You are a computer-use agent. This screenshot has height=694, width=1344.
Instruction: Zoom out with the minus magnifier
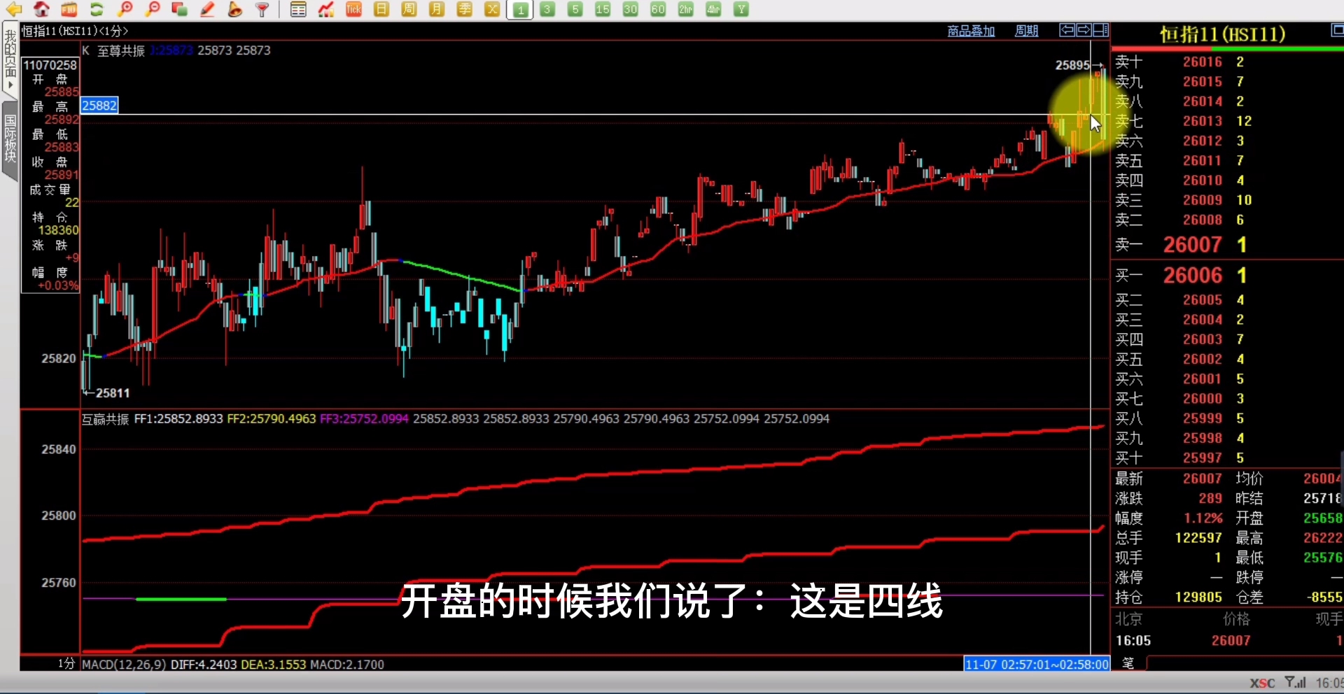pos(152,9)
